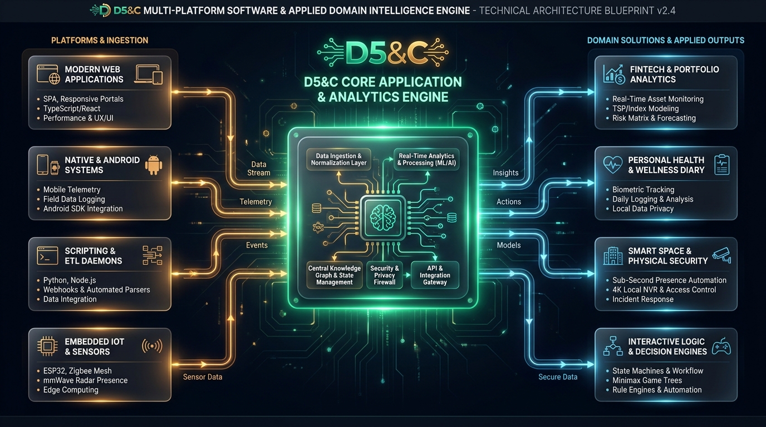Viewport: 766px width, 427px height.
Task: Click the Incident Response bullet
Action: pos(643,299)
